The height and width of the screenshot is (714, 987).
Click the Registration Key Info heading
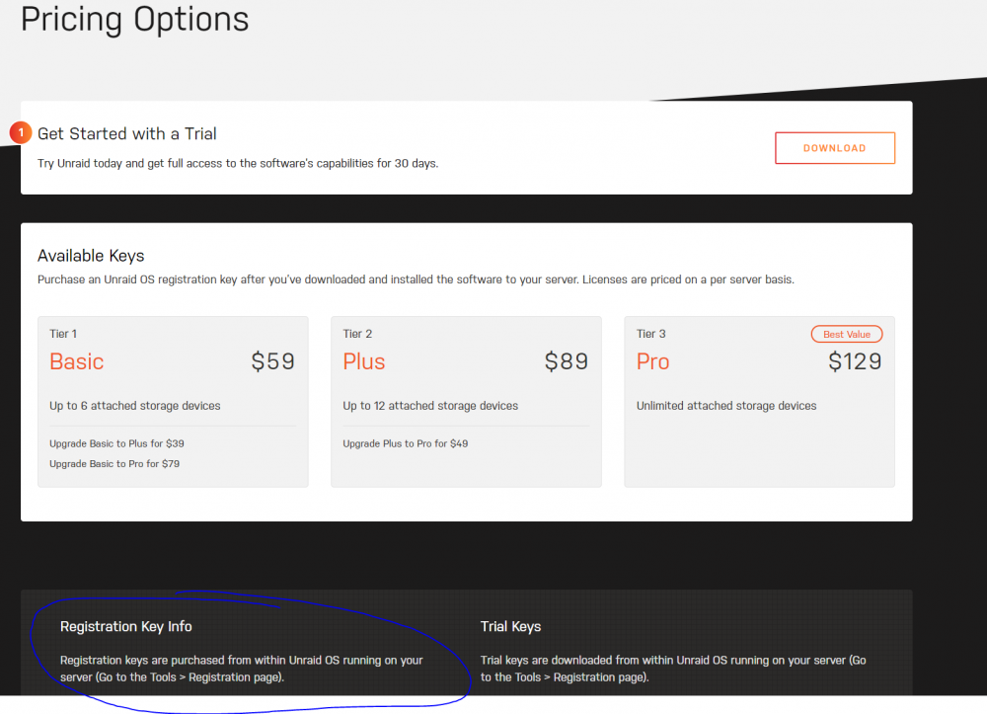126,626
